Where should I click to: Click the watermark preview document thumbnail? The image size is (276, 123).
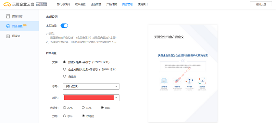(183, 73)
